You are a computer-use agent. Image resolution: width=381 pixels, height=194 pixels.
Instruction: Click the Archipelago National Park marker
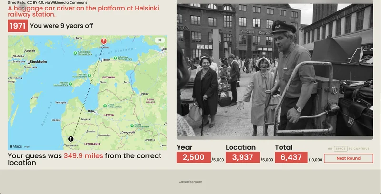[x=75, y=53]
